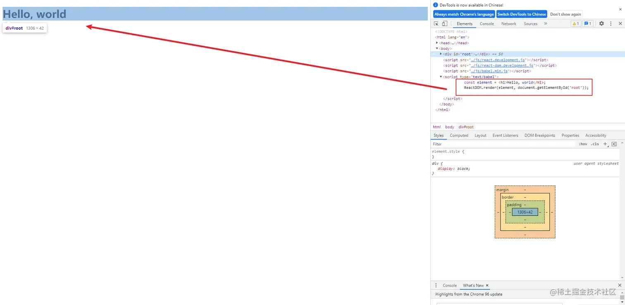
Task: Expand the div id root node
Action: tap(441, 54)
